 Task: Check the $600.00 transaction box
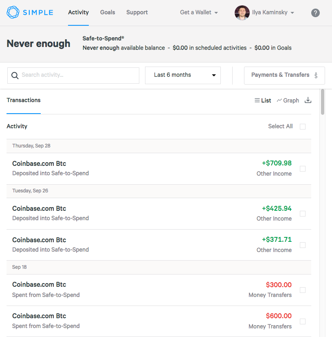tap(303, 321)
